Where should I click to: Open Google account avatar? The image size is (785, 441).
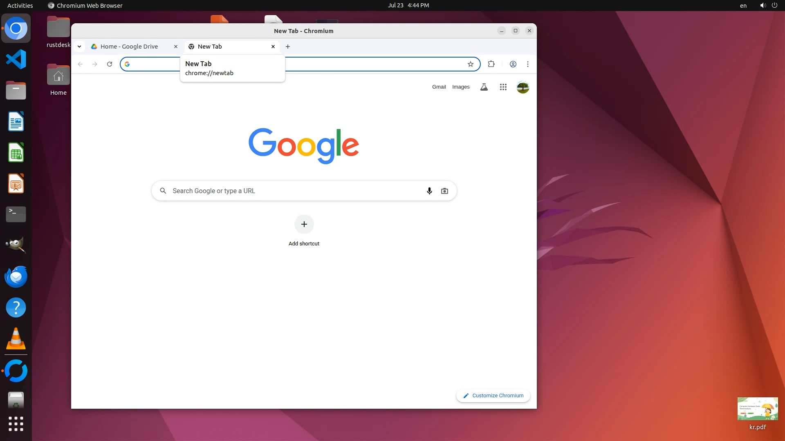click(523, 87)
